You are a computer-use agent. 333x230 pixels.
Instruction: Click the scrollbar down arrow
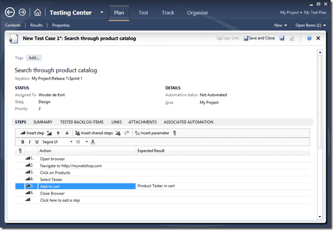[320, 217]
